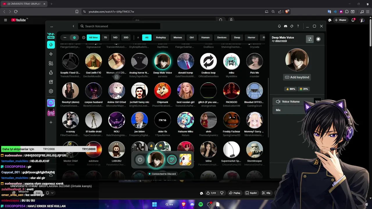
Task: Click Add keybind button
Action: click(x=297, y=77)
